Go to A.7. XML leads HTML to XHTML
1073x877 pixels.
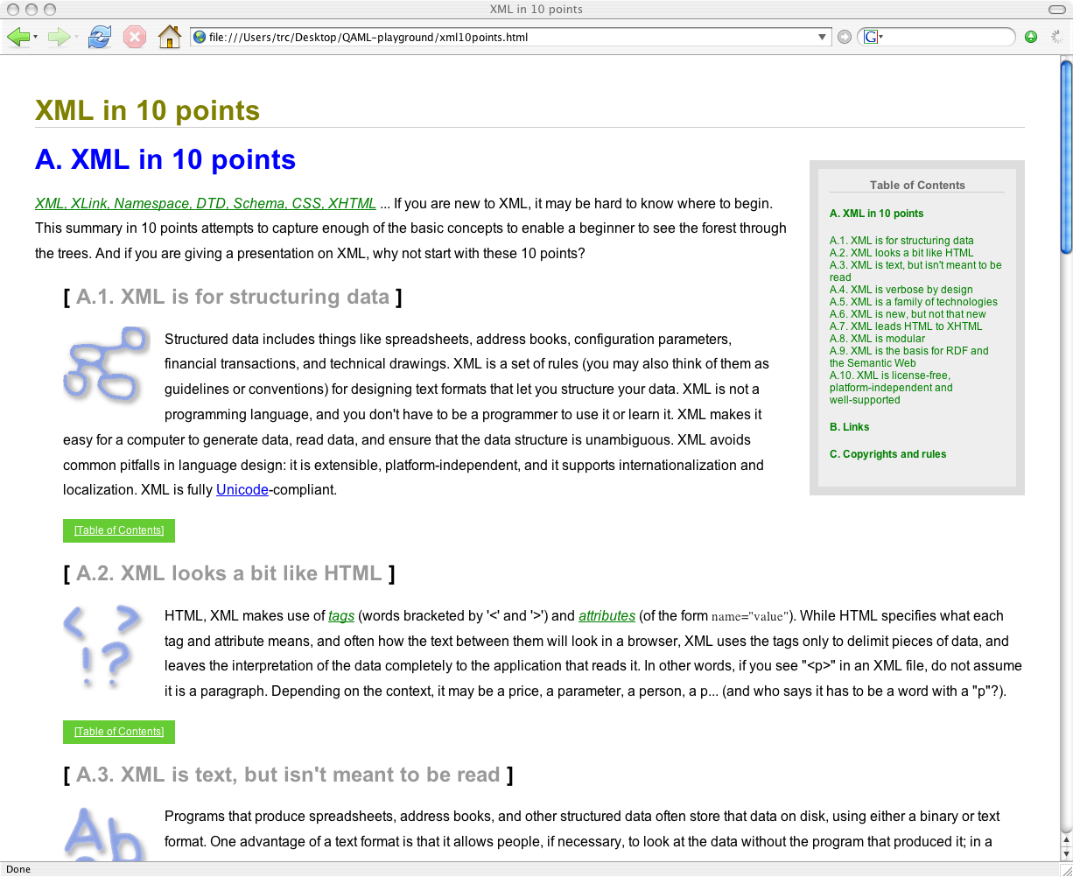point(906,326)
